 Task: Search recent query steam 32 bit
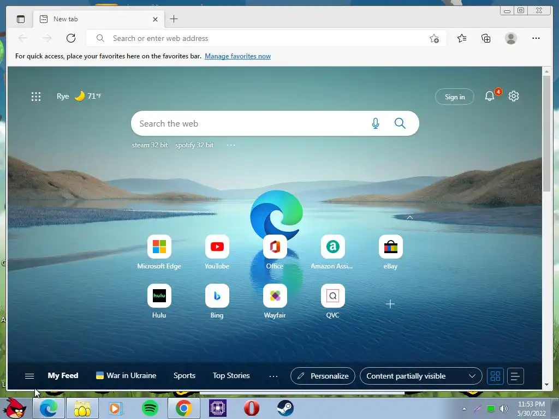[150, 145]
